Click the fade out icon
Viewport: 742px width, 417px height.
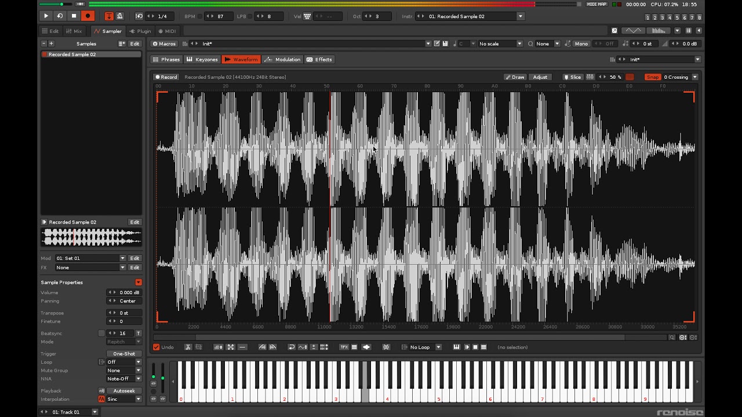(273, 347)
